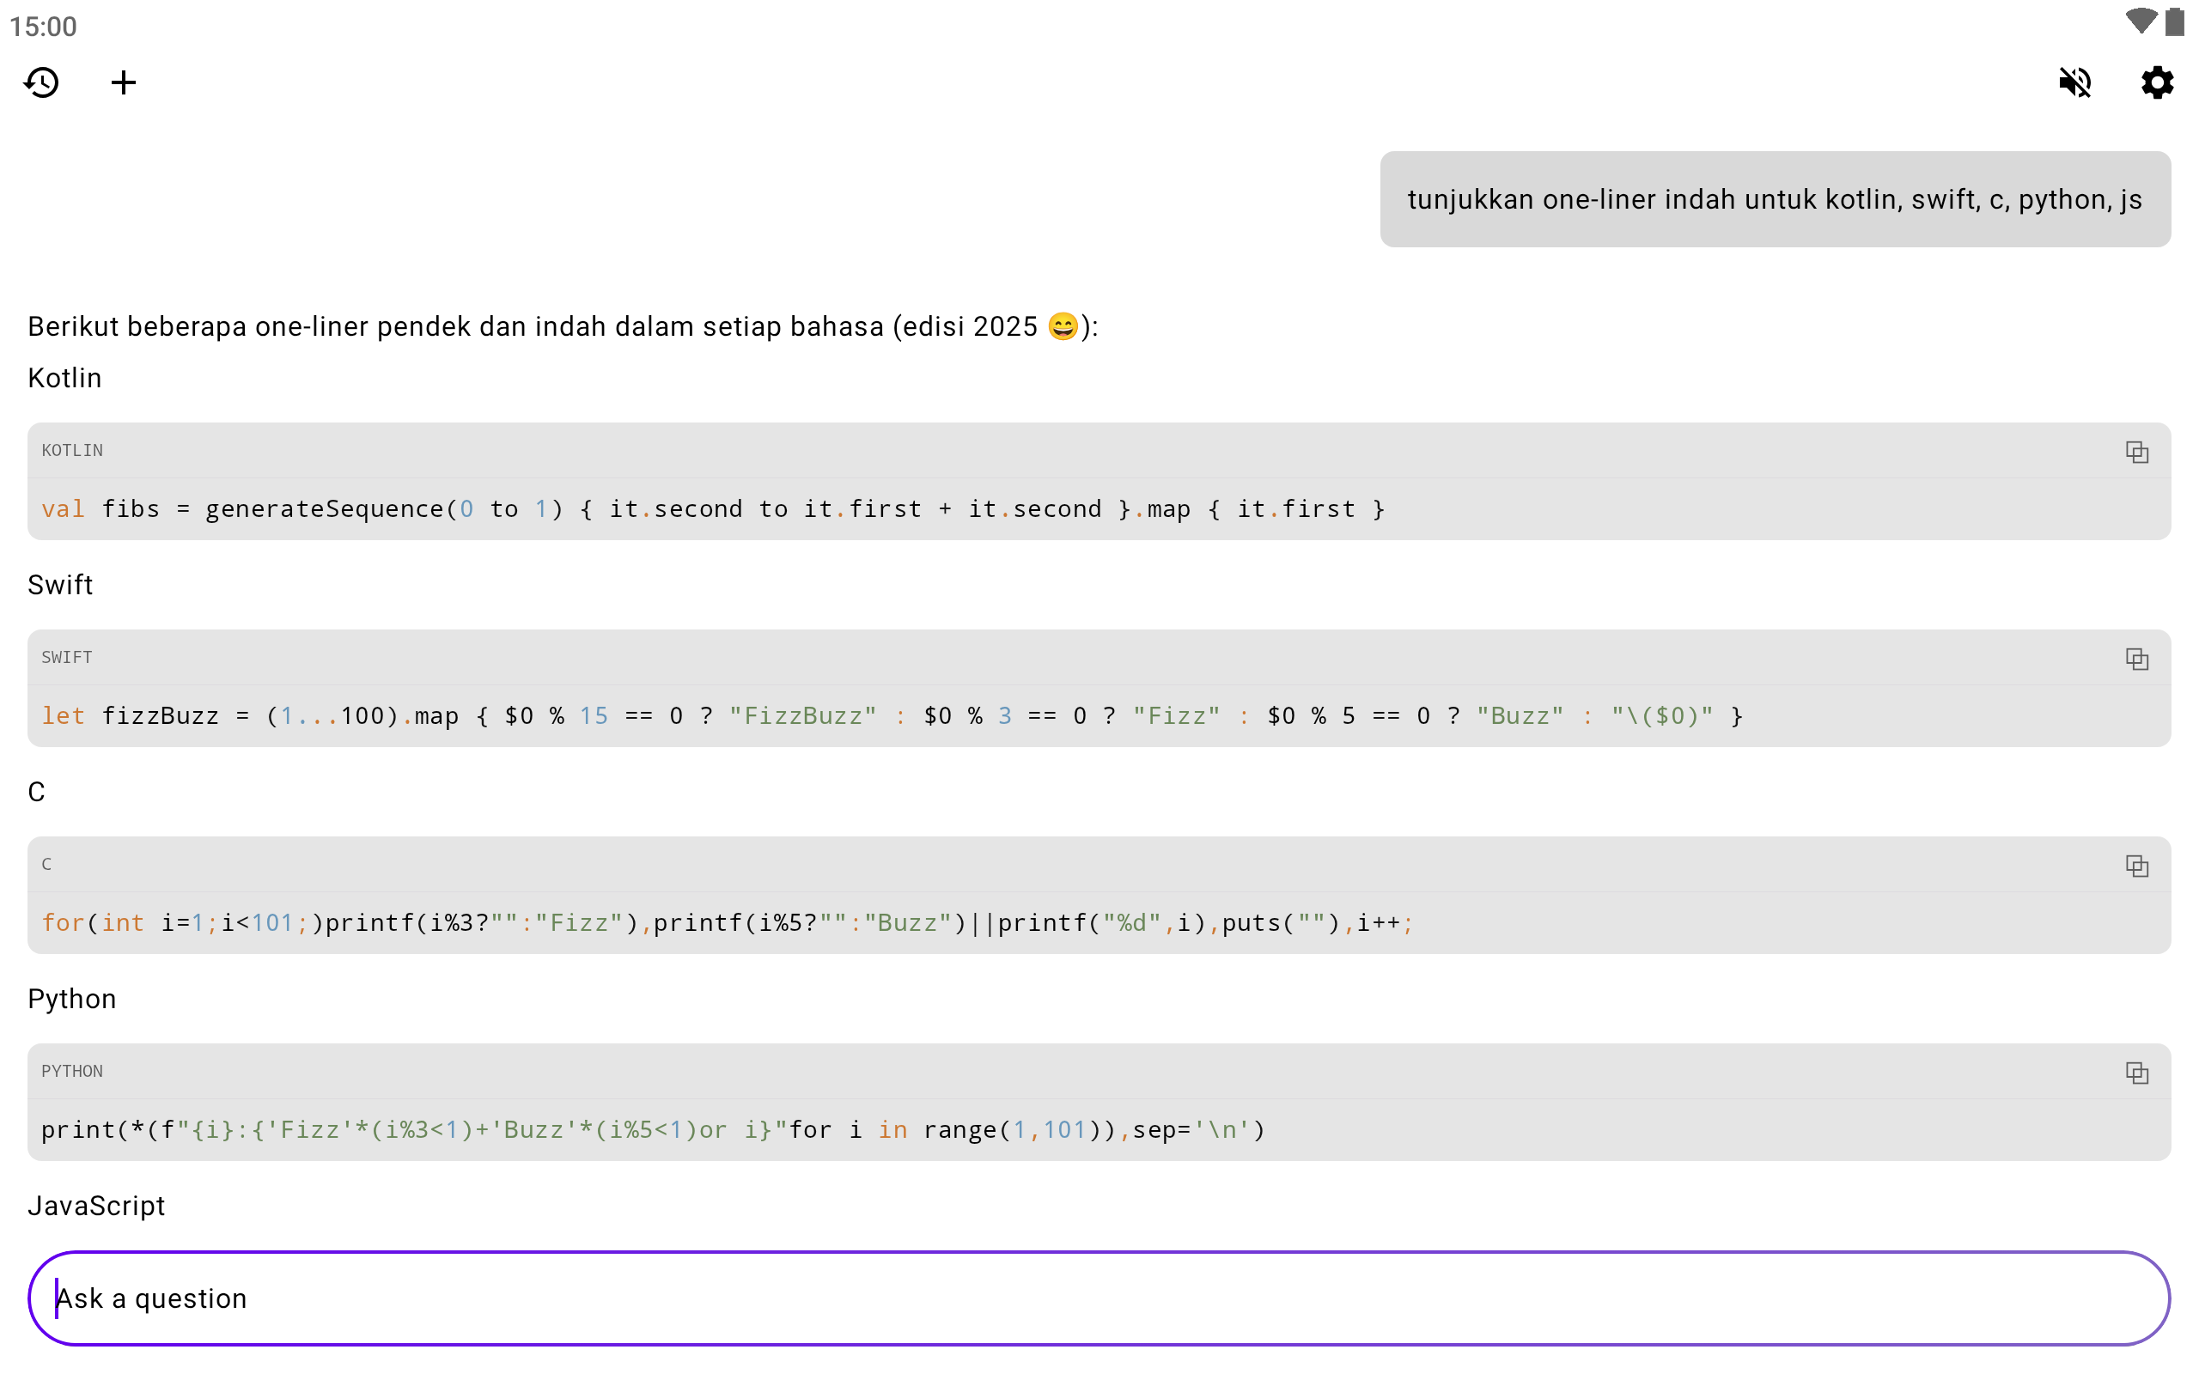This screenshot has height=1374, width=2199.
Task: Click the Swift fizzBuzz code line
Action: click(891, 716)
